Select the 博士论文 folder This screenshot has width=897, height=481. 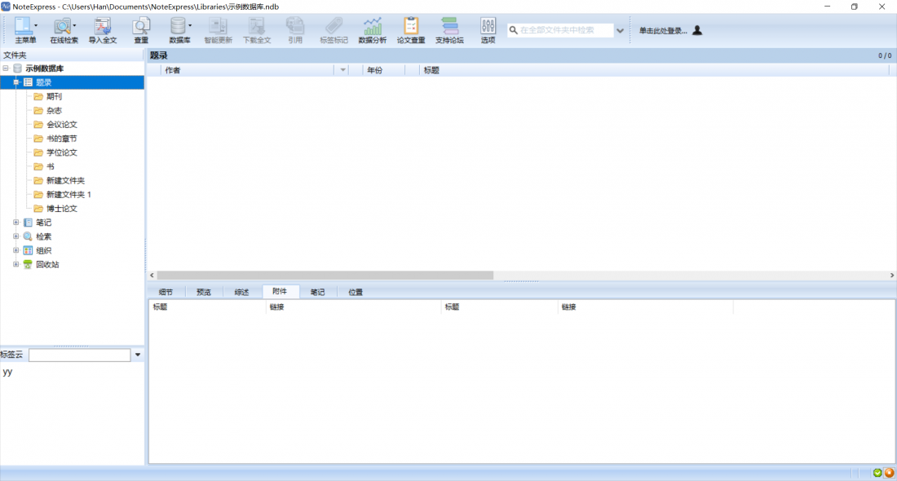click(62, 209)
